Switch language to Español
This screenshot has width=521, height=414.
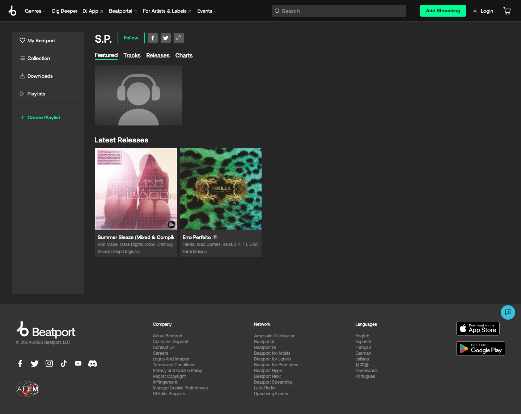[363, 342]
